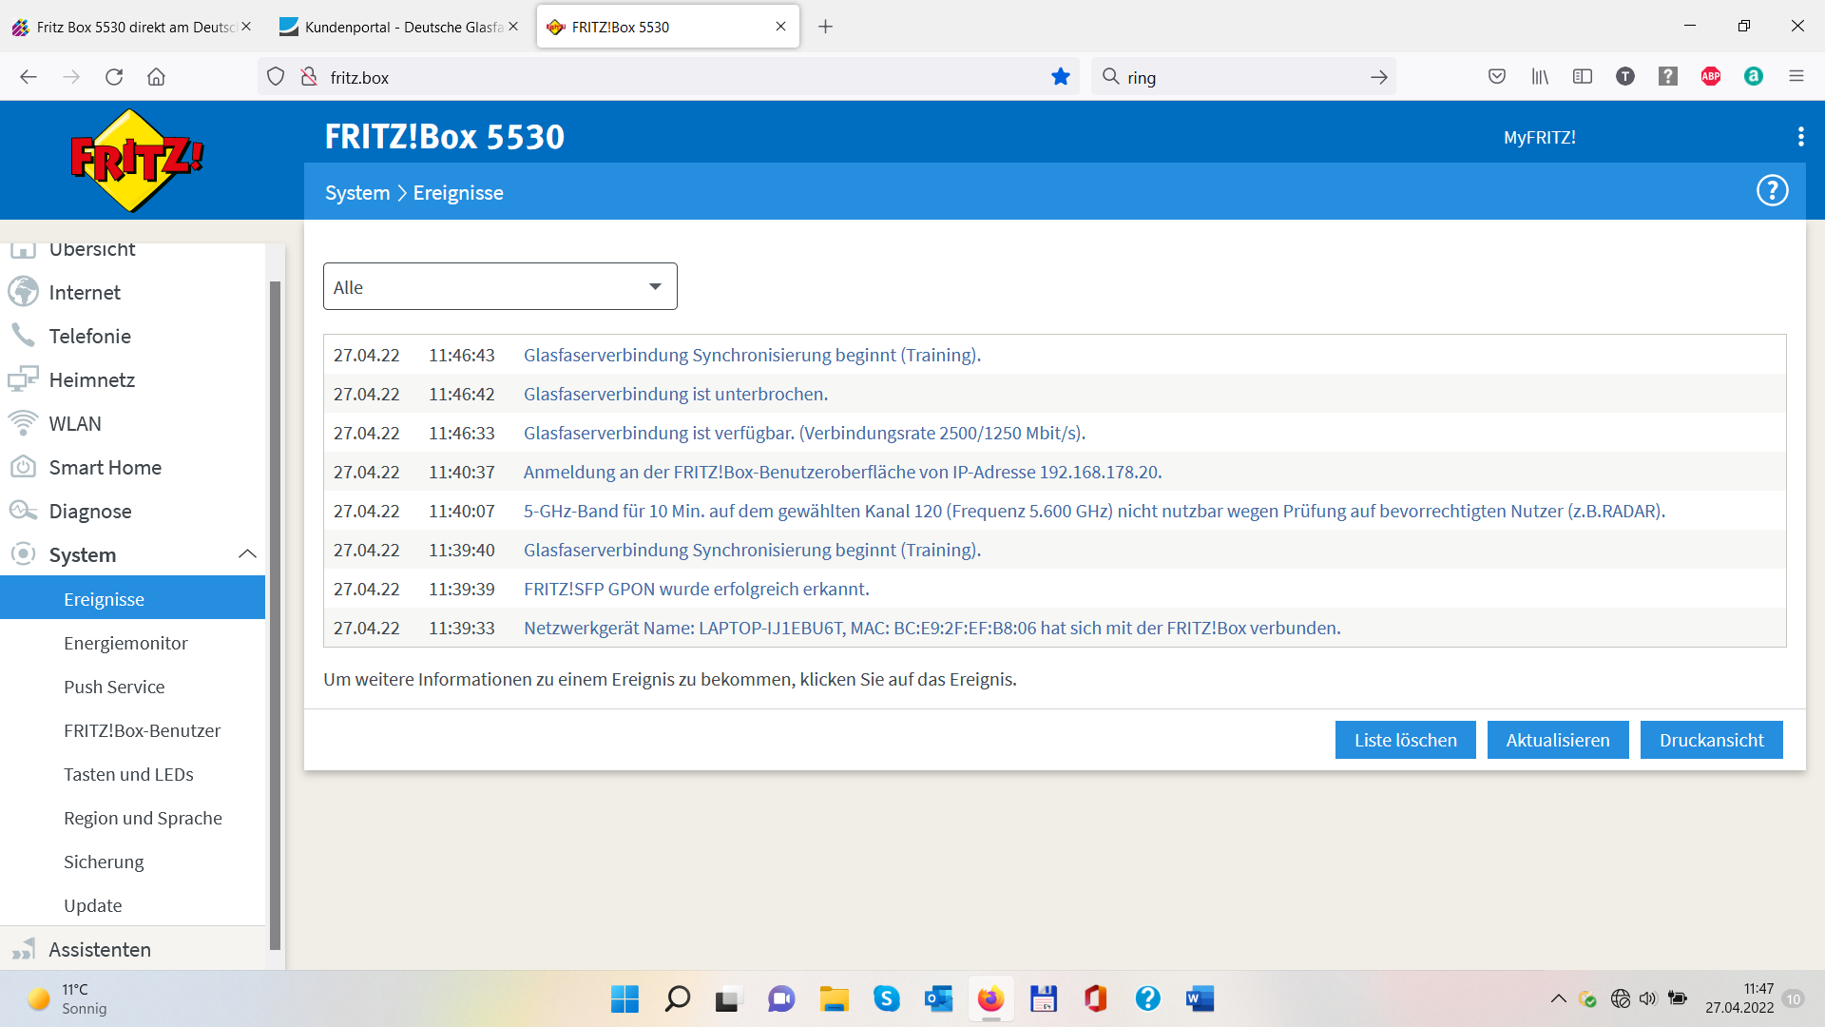Click the Telefonie phone icon
Image resolution: width=1825 pixels, height=1027 pixels.
[23, 336]
